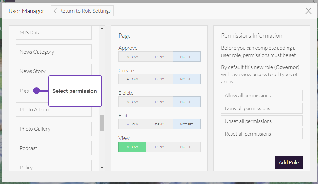Click the Add Role button
The image size is (318, 184).
288,162
